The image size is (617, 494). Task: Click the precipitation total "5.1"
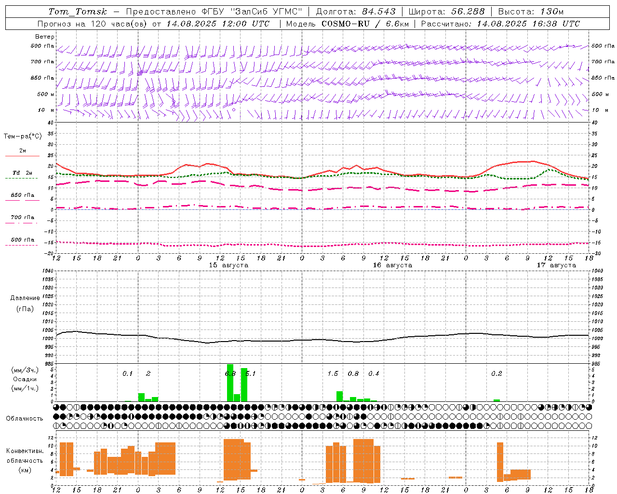251,373
